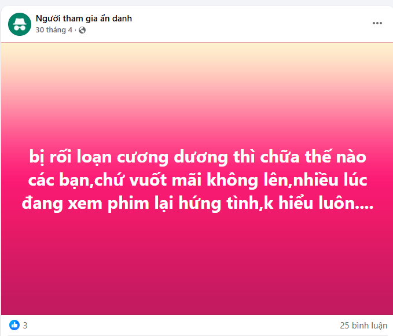Image resolution: width=393 pixels, height=336 pixels.
Task: Click the first line starting "bị rối loạn"
Action: pyautogui.click(x=198, y=157)
